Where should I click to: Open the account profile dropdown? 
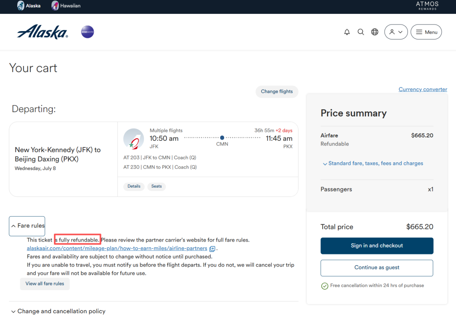click(x=396, y=32)
